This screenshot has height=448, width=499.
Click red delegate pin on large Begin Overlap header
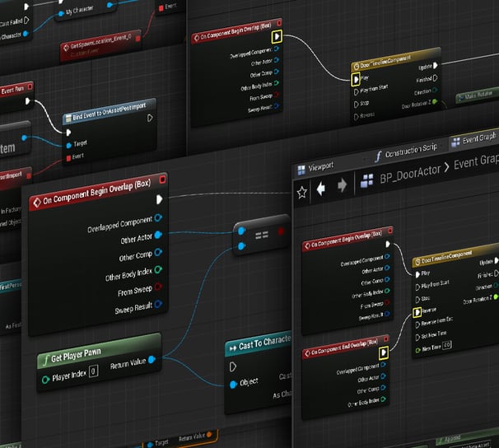click(162, 180)
